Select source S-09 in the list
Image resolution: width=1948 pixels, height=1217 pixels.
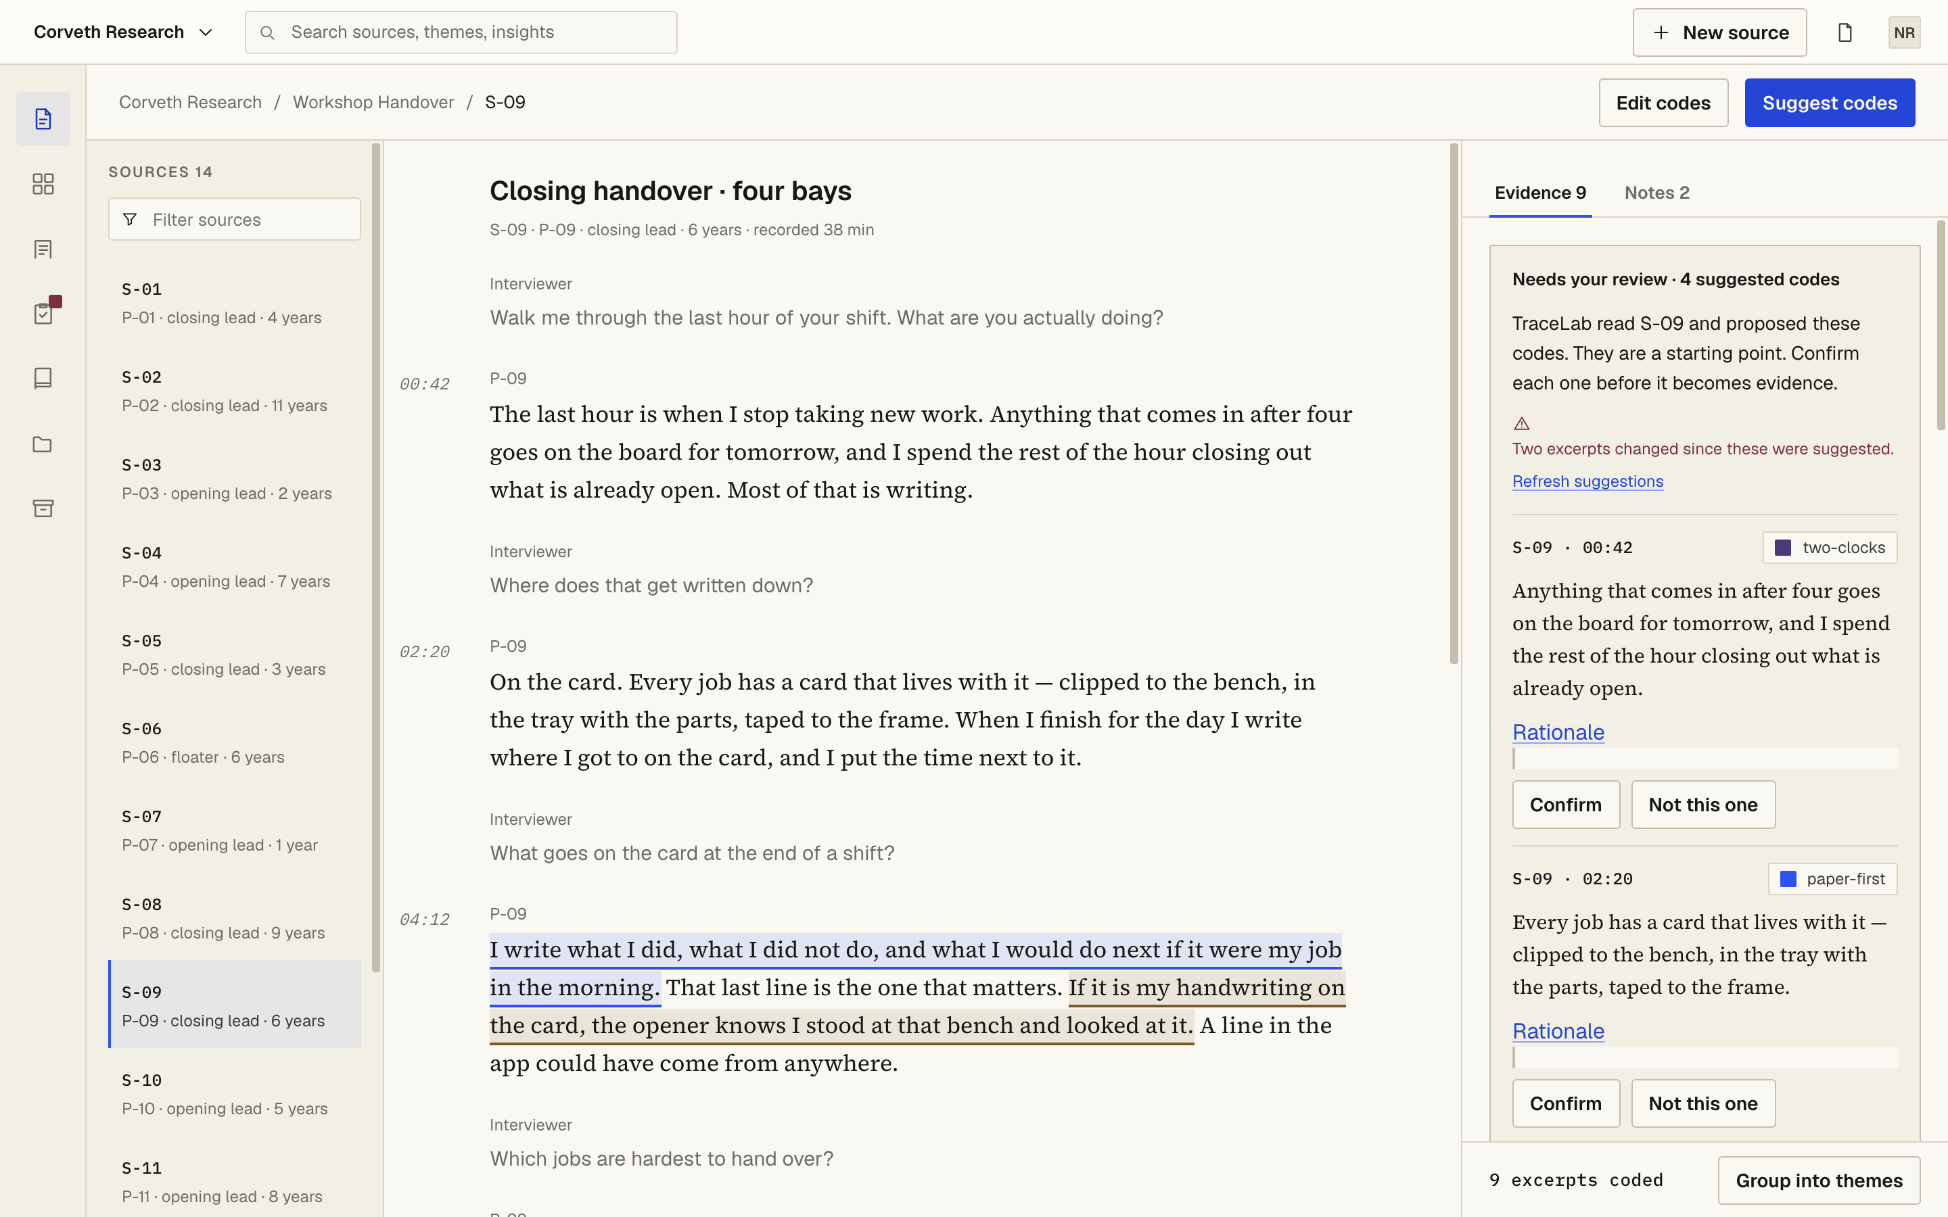click(x=235, y=1005)
